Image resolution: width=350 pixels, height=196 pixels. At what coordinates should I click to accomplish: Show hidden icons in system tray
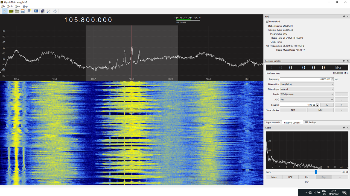click(306, 192)
